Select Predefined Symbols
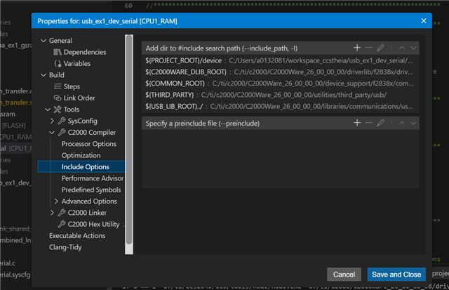 coord(91,190)
